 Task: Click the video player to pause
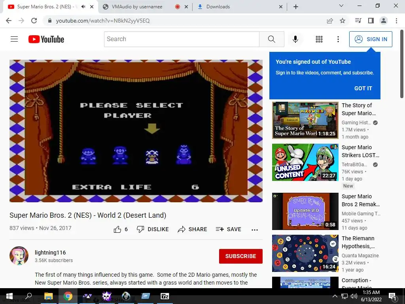coord(136,131)
